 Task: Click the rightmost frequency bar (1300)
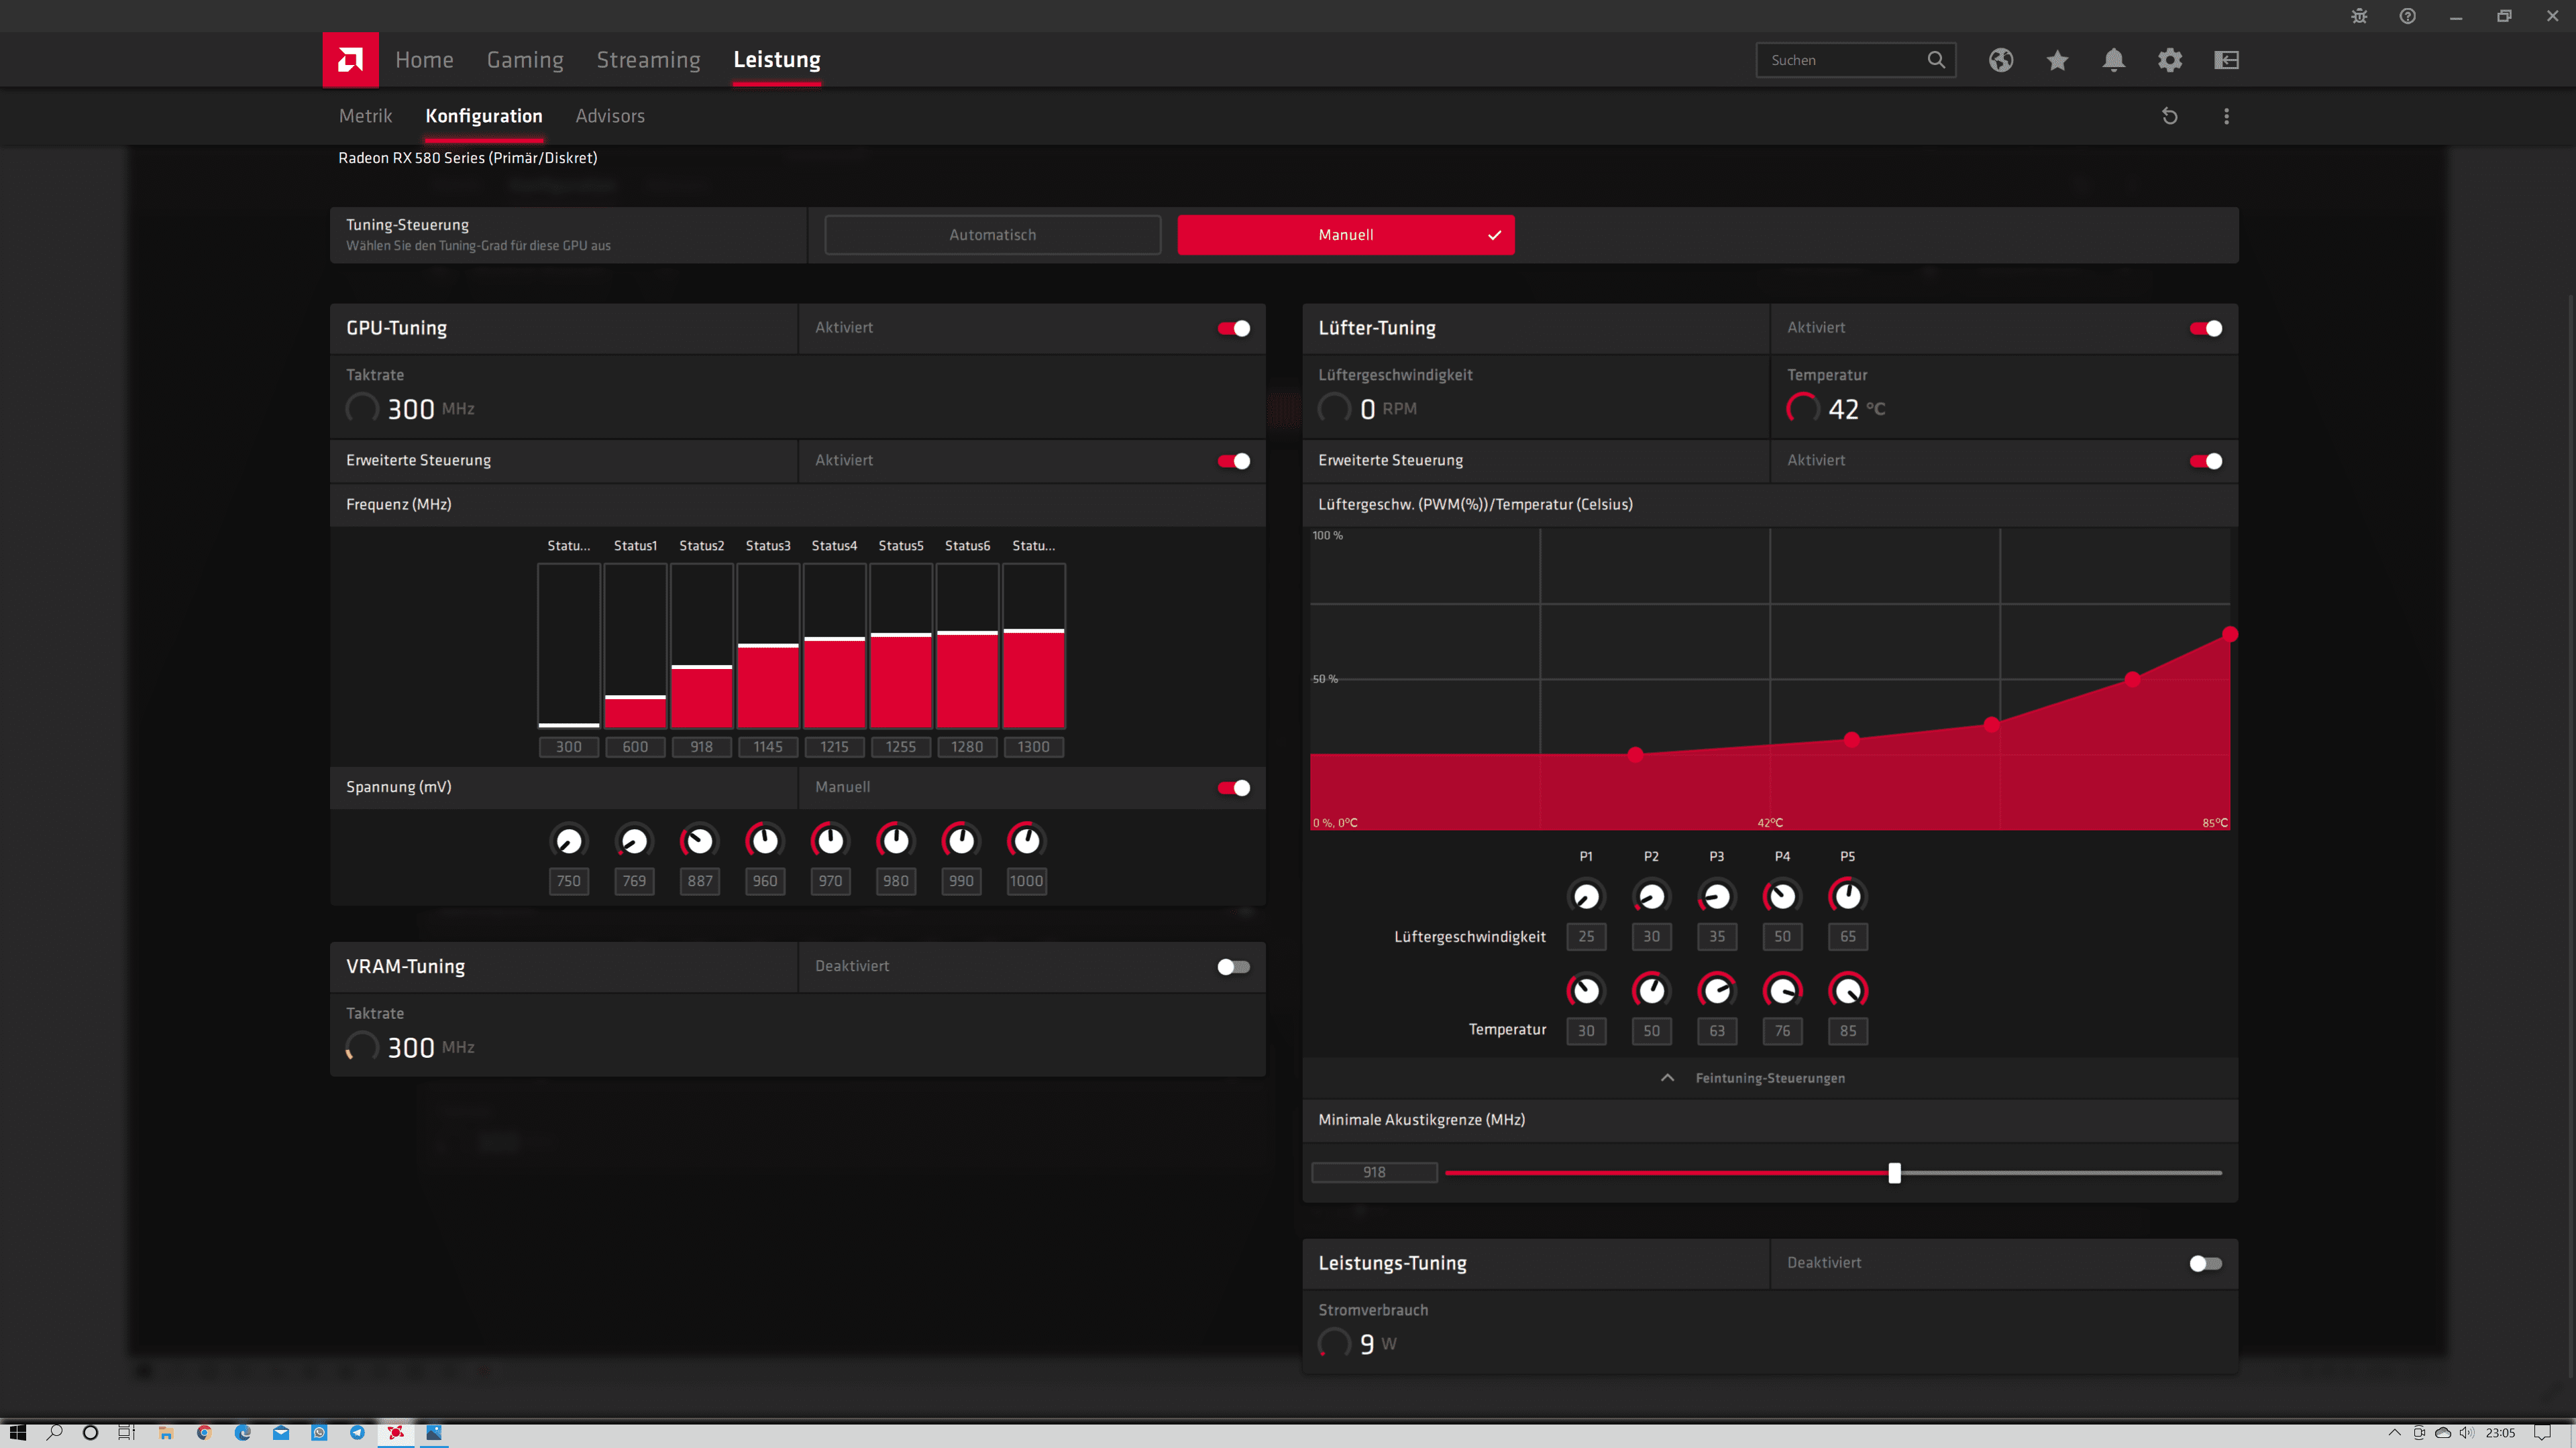tap(1033, 646)
